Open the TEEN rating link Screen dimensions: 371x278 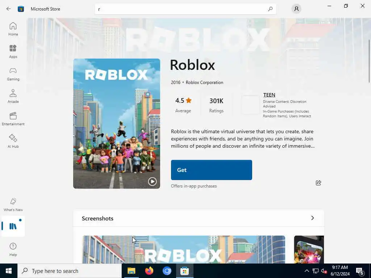point(269,95)
